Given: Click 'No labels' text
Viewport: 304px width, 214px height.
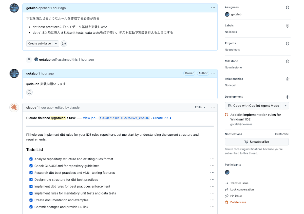Looking at the screenshot, I should point(231,32).
